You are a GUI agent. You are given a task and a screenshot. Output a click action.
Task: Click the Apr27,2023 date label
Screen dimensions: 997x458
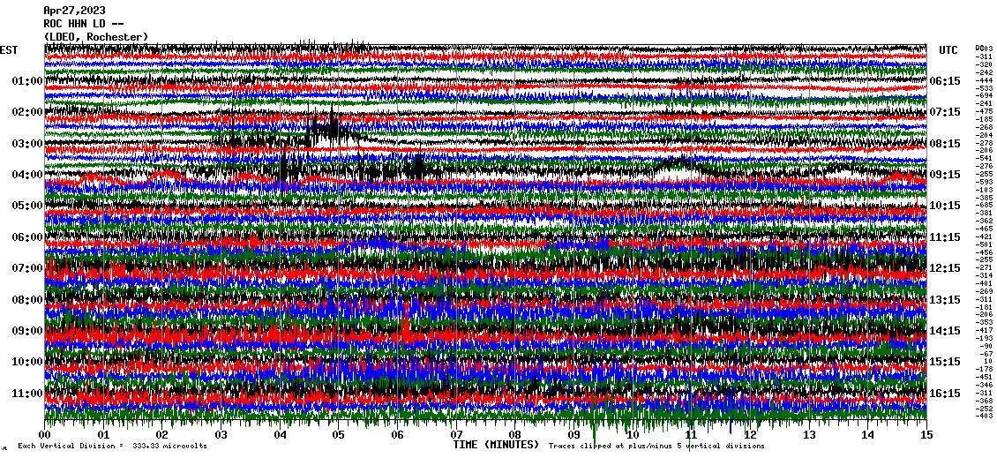pos(73,11)
